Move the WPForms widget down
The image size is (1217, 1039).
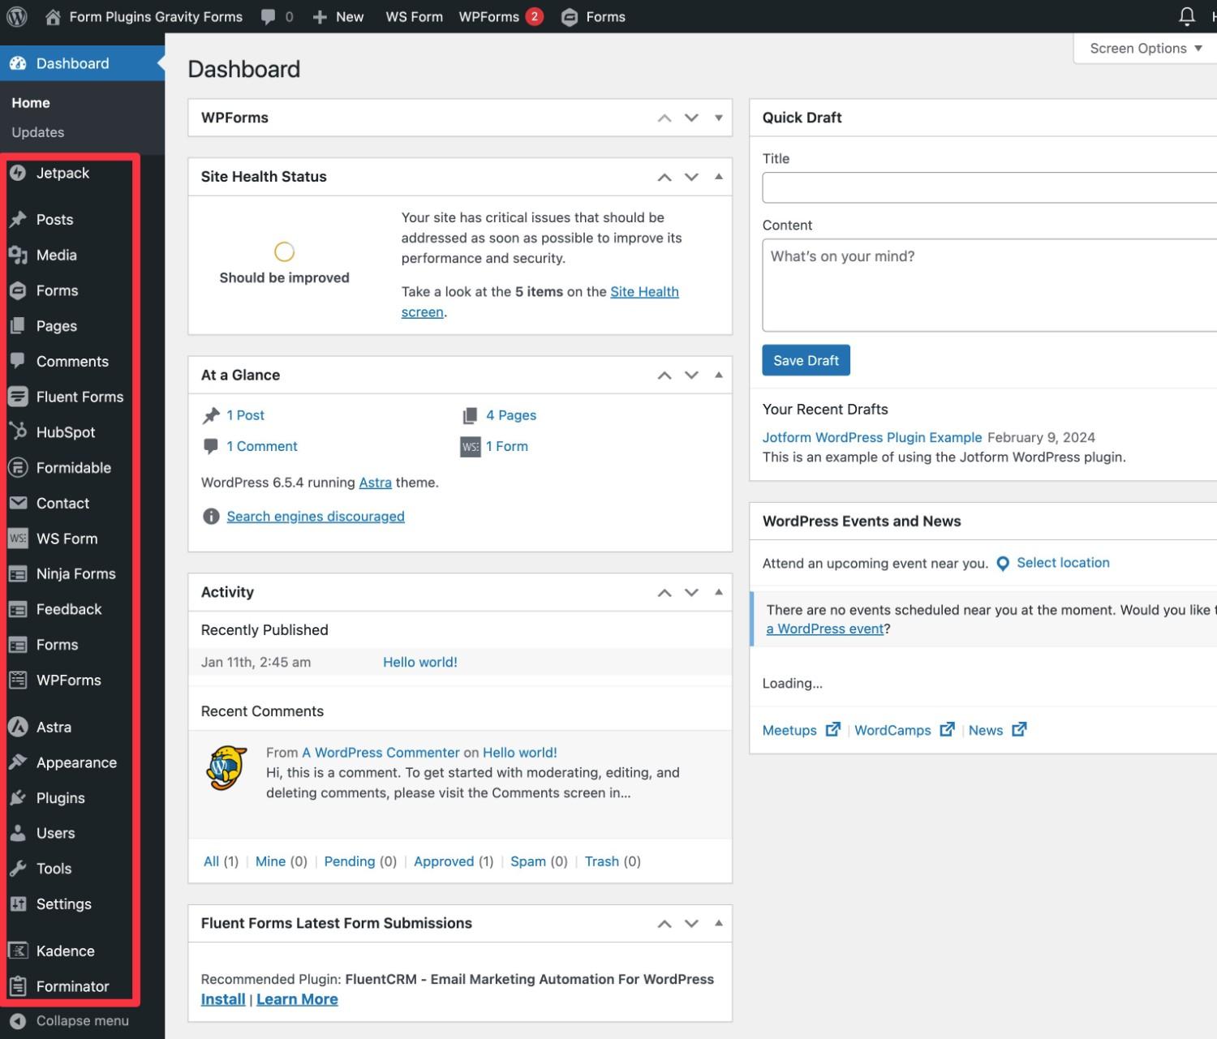pos(691,118)
